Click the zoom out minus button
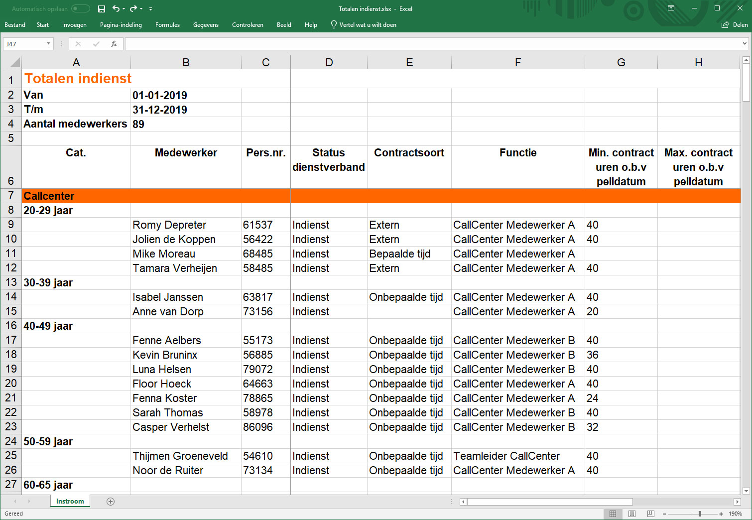This screenshot has width=752, height=520. pos(664,514)
